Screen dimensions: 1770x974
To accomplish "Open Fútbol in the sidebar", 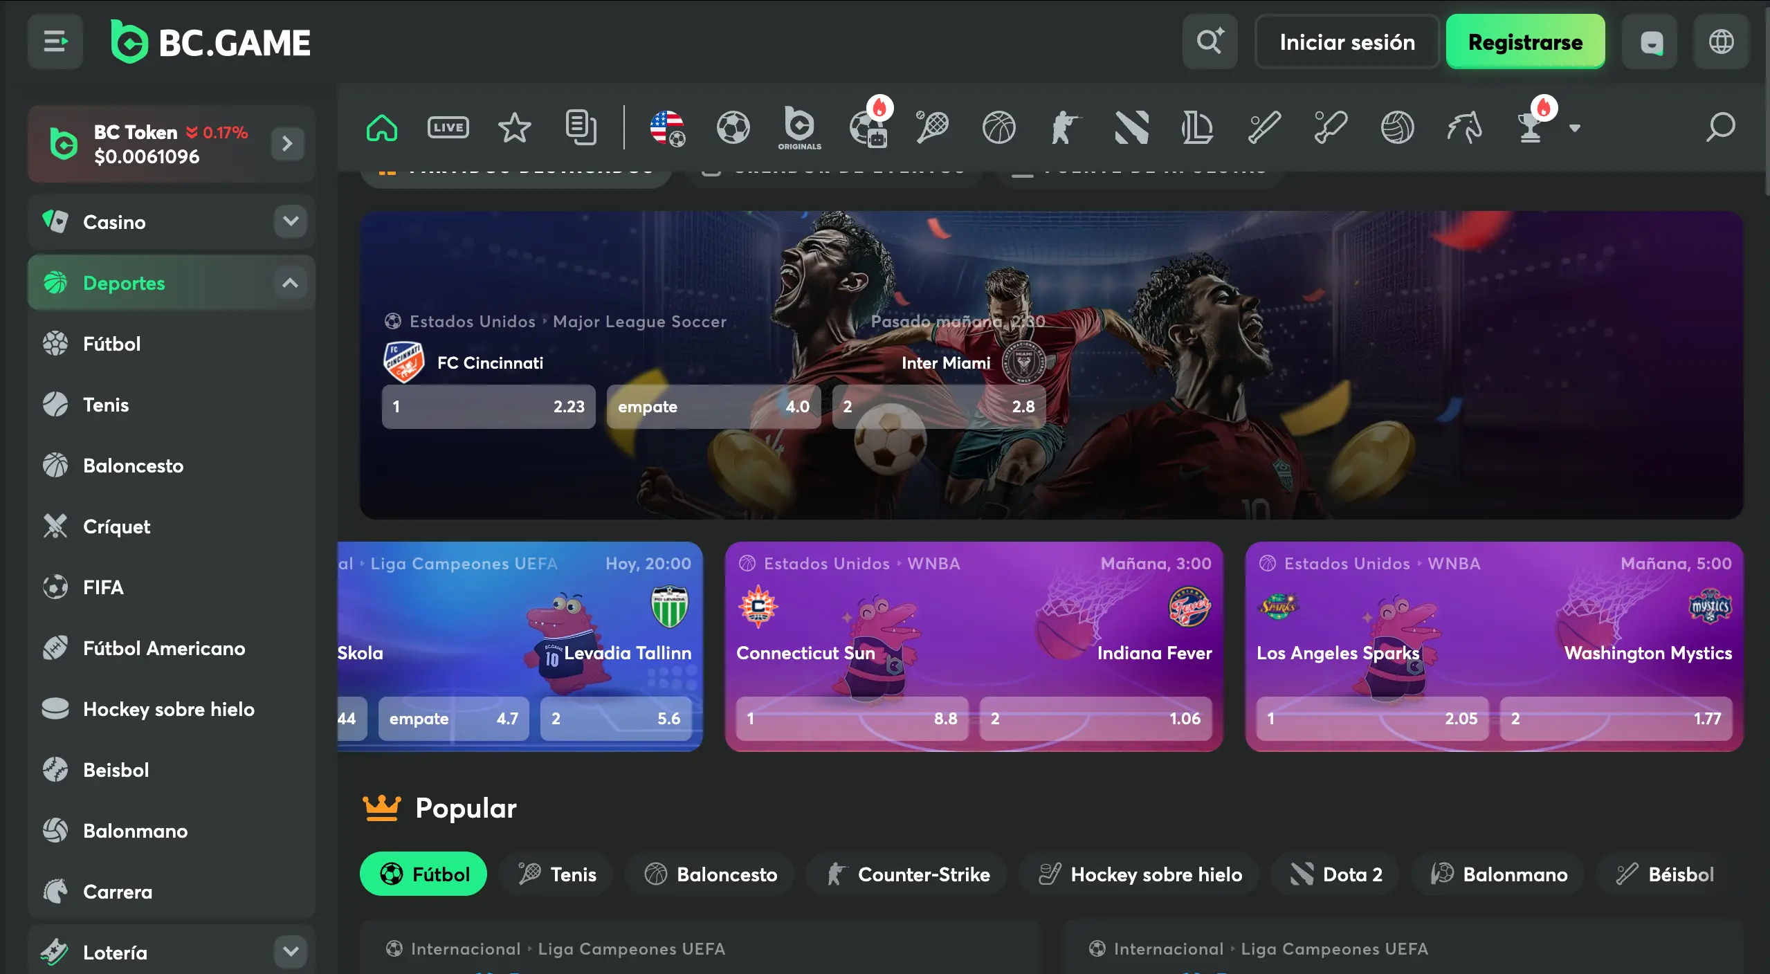I will point(172,344).
